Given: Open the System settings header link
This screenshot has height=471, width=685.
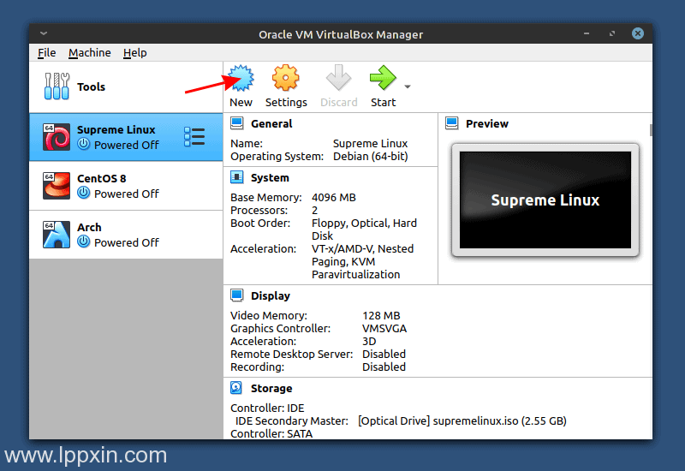Looking at the screenshot, I should 270,178.
